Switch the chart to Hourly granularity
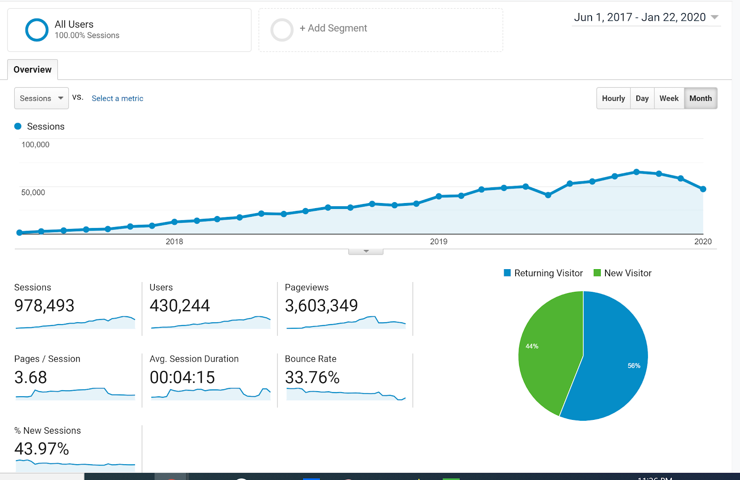The width and height of the screenshot is (740, 480). [613, 98]
